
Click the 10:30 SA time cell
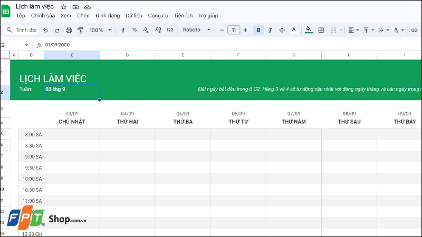pyautogui.click(x=31, y=190)
